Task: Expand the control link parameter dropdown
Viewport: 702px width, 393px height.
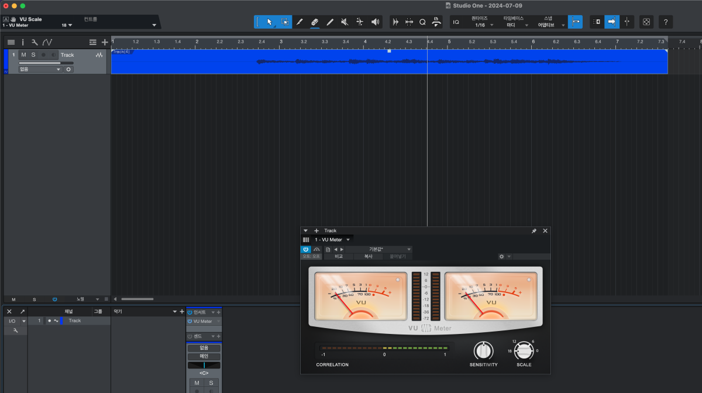Action: (x=154, y=25)
